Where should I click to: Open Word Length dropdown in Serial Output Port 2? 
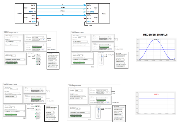(x=14, y=37)
